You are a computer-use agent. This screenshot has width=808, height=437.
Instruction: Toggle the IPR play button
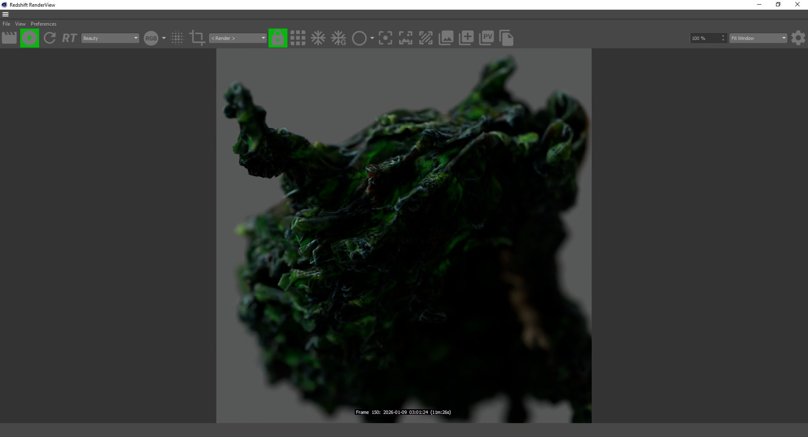pyautogui.click(x=29, y=38)
